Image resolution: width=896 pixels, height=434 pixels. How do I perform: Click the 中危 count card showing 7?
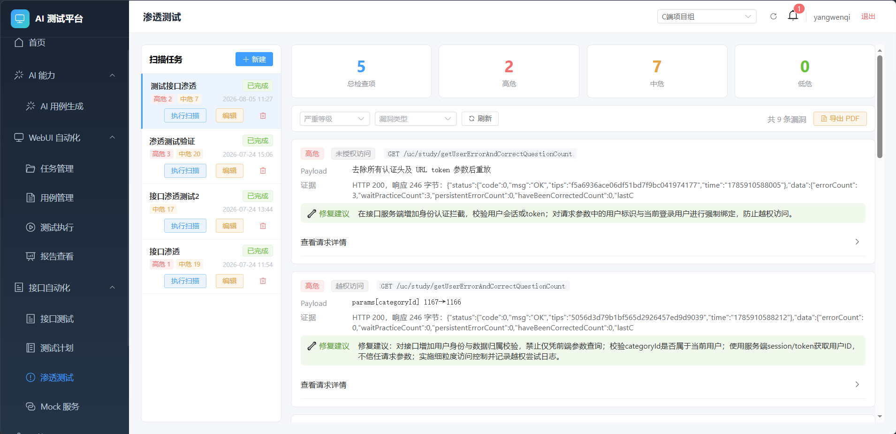click(657, 71)
